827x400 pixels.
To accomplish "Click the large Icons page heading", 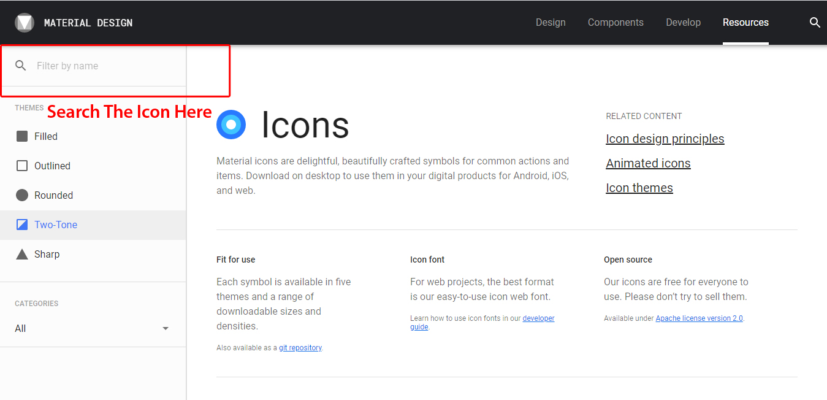I will pyautogui.click(x=305, y=125).
